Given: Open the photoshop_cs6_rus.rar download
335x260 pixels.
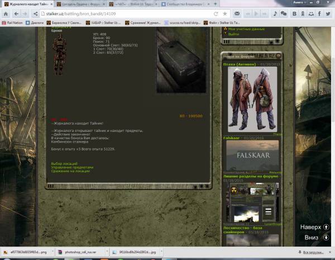Looking at the screenshot, I should click(80, 252).
